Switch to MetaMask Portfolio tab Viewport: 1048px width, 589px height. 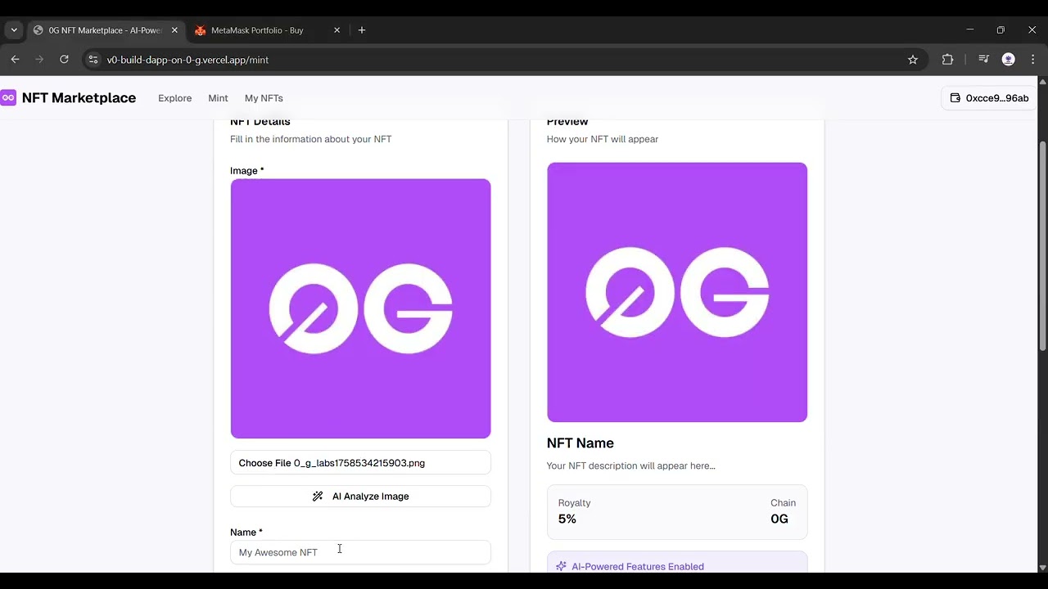(x=266, y=30)
